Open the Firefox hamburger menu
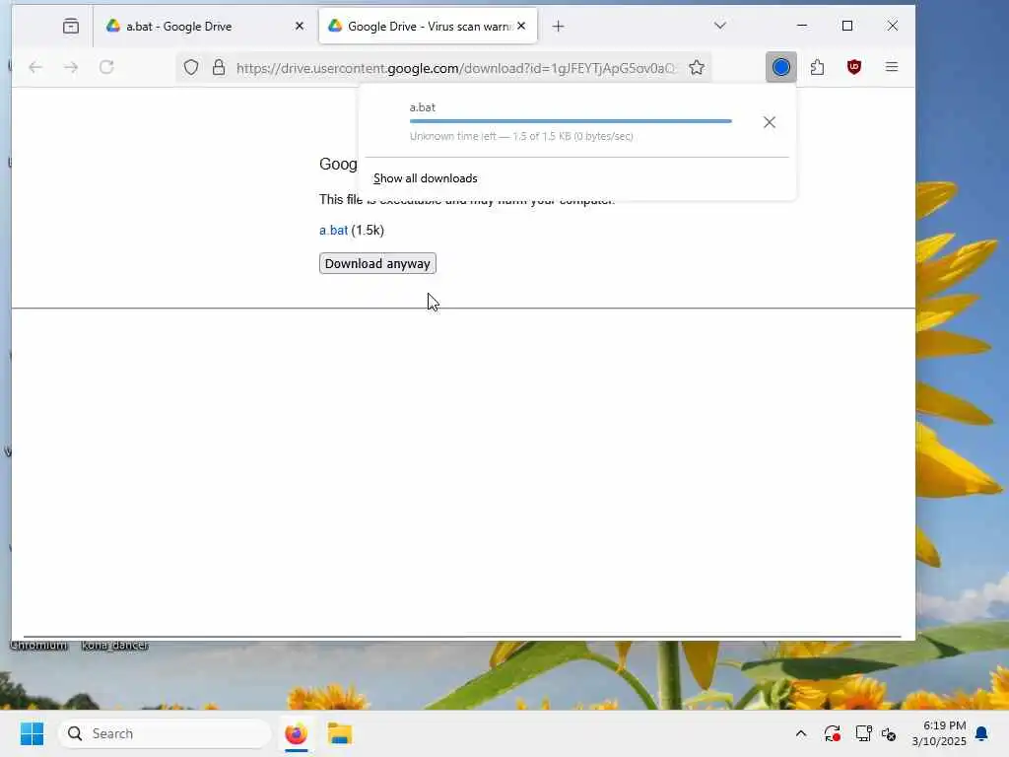This screenshot has height=757, width=1009. (x=891, y=67)
